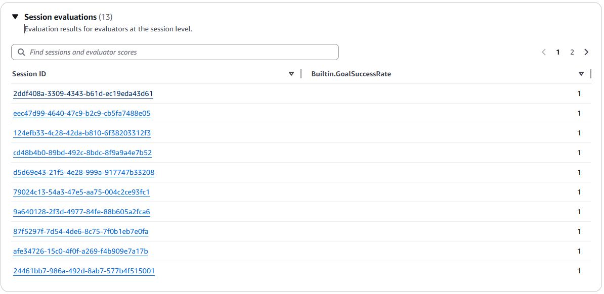Collapse the Session evaluations section

[15, 17]
